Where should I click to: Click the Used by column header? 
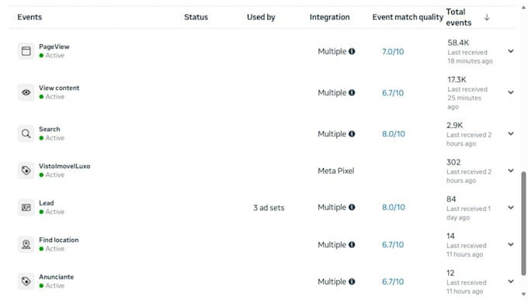(x=261, y=17)
